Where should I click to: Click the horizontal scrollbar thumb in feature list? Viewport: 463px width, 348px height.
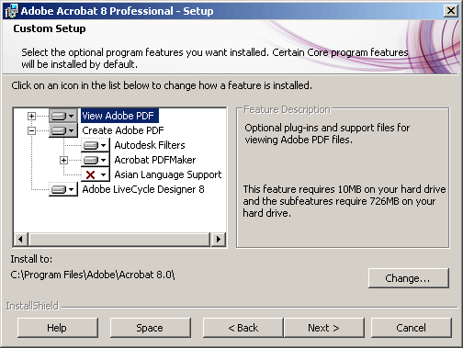point(119,239)
